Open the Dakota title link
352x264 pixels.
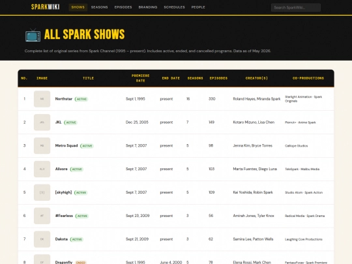click(61, 239)
